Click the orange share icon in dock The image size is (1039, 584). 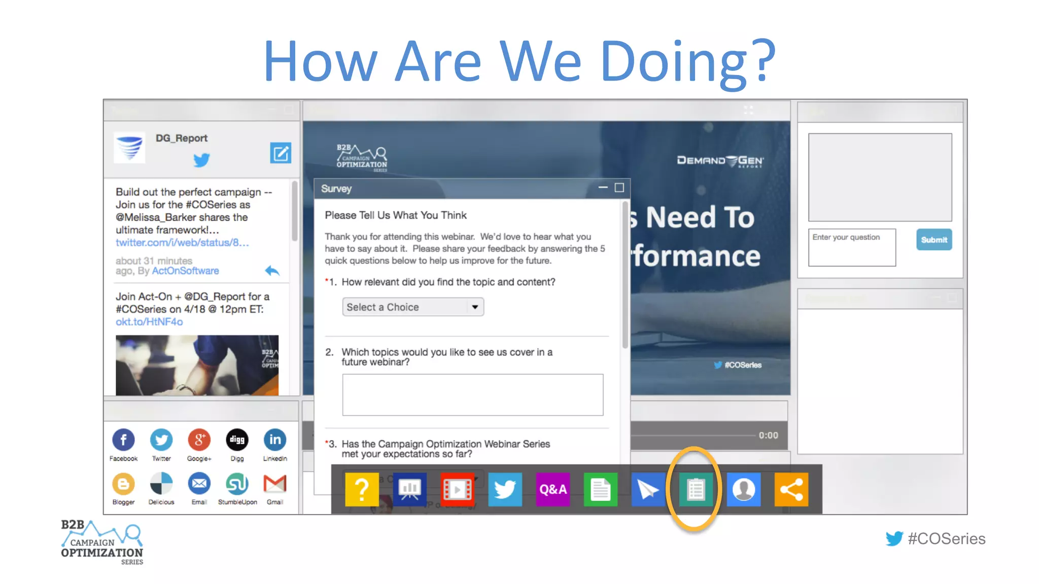(791, 490)
